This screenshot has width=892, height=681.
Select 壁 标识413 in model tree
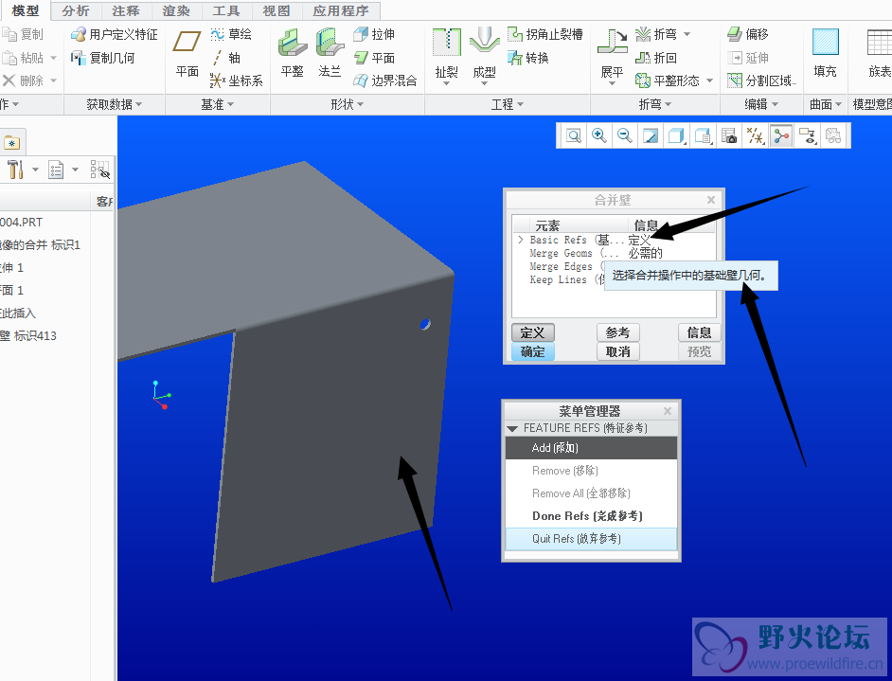[28, 336]
